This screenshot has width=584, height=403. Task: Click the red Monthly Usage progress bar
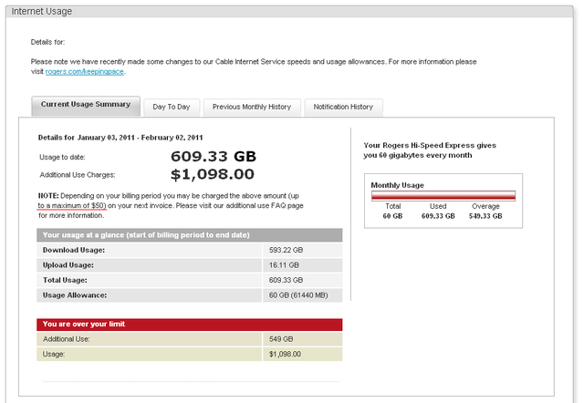[x=443, y=195]
